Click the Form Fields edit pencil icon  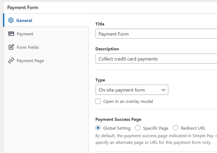point(11,47)
